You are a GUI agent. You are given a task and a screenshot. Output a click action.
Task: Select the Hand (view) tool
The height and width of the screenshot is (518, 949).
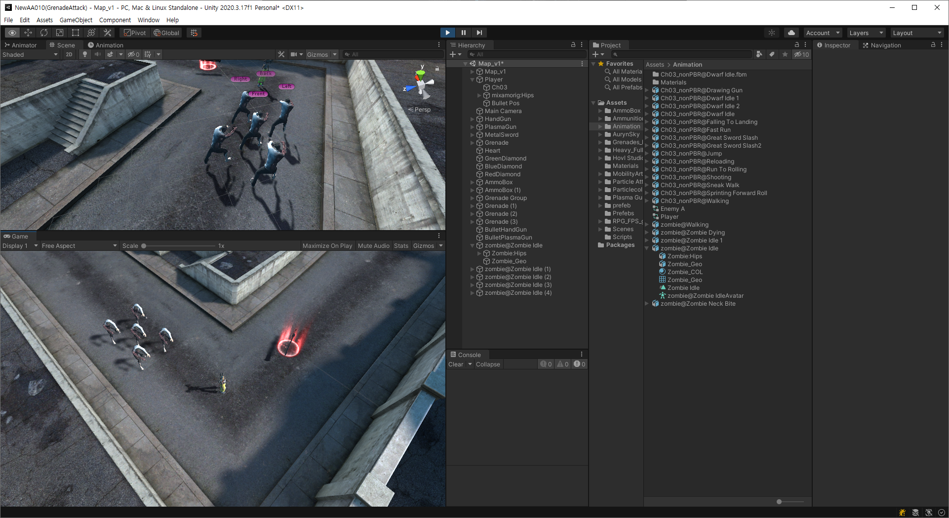tap(12, 33)
